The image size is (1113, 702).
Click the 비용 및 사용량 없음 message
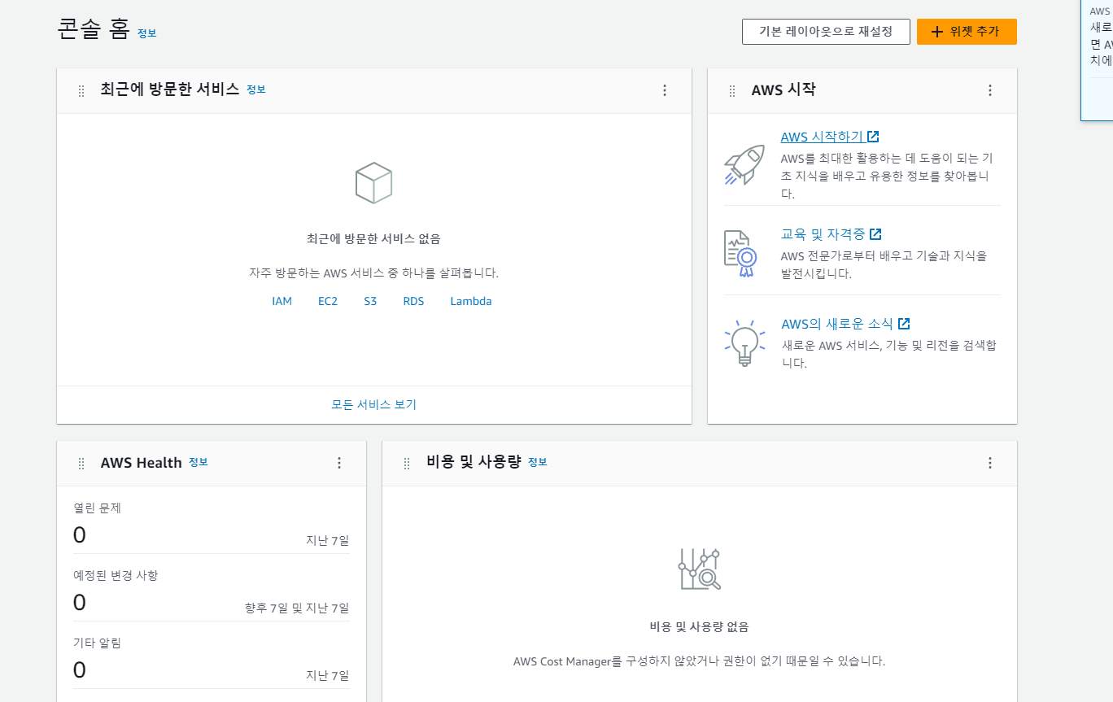tap(700, 627)
